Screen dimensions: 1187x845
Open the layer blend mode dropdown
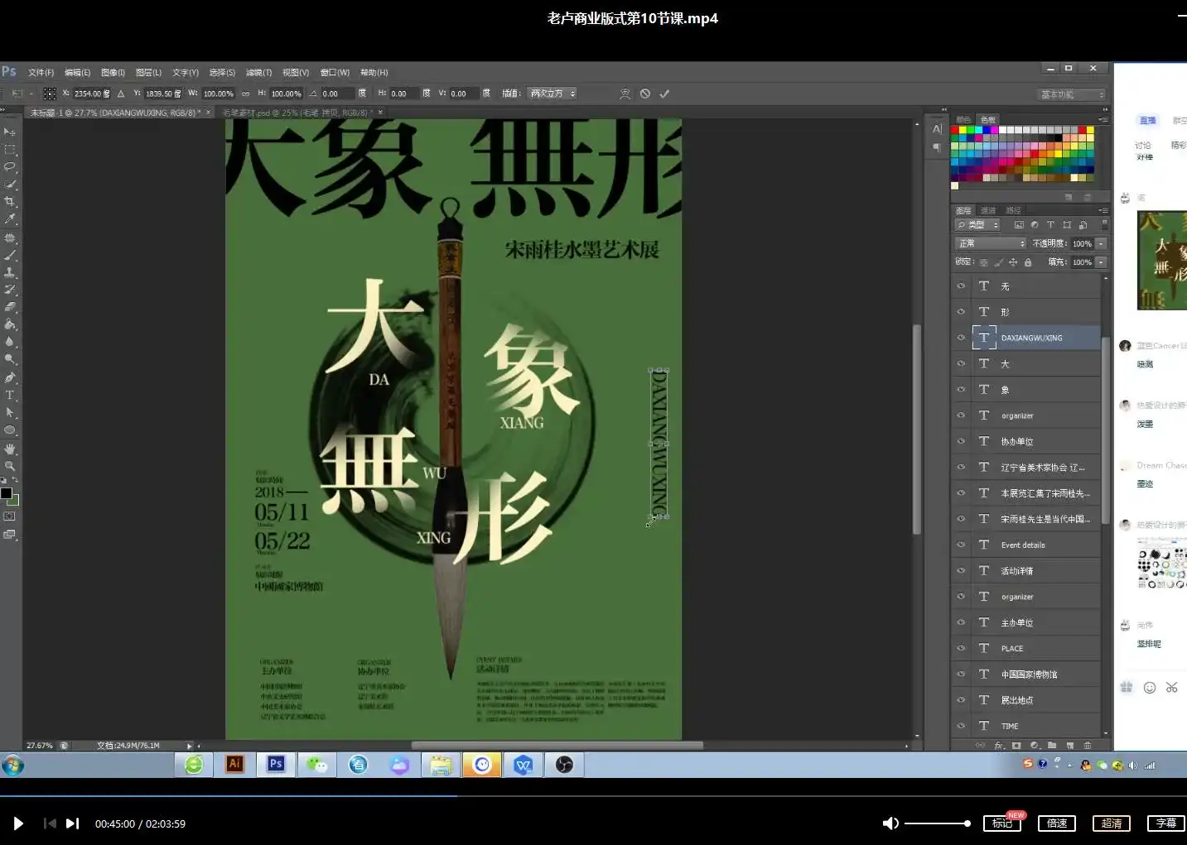coord(990,242)
